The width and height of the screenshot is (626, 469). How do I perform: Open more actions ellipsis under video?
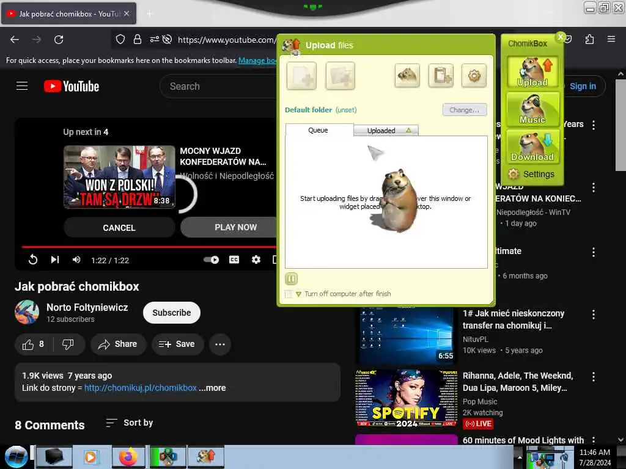pos(220,344)
